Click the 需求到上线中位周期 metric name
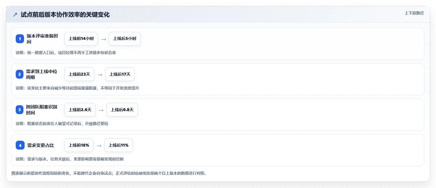Screen dimensions: 436x188 point(42,74)
